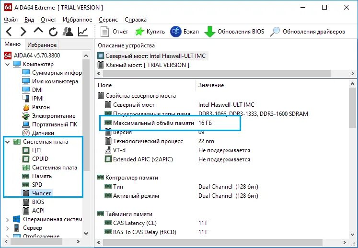Open the DMI tree item
The height and width of the screenshot is (248, 358).
click(33, 90)
